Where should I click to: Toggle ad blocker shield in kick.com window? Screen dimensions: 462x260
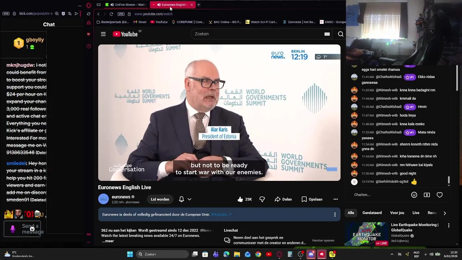63,14
